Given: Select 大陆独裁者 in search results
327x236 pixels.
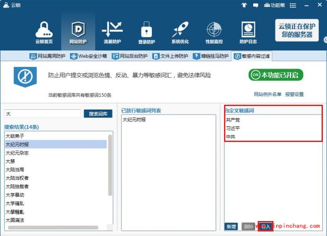Looking at the screenshot, I should pos(56,186).
